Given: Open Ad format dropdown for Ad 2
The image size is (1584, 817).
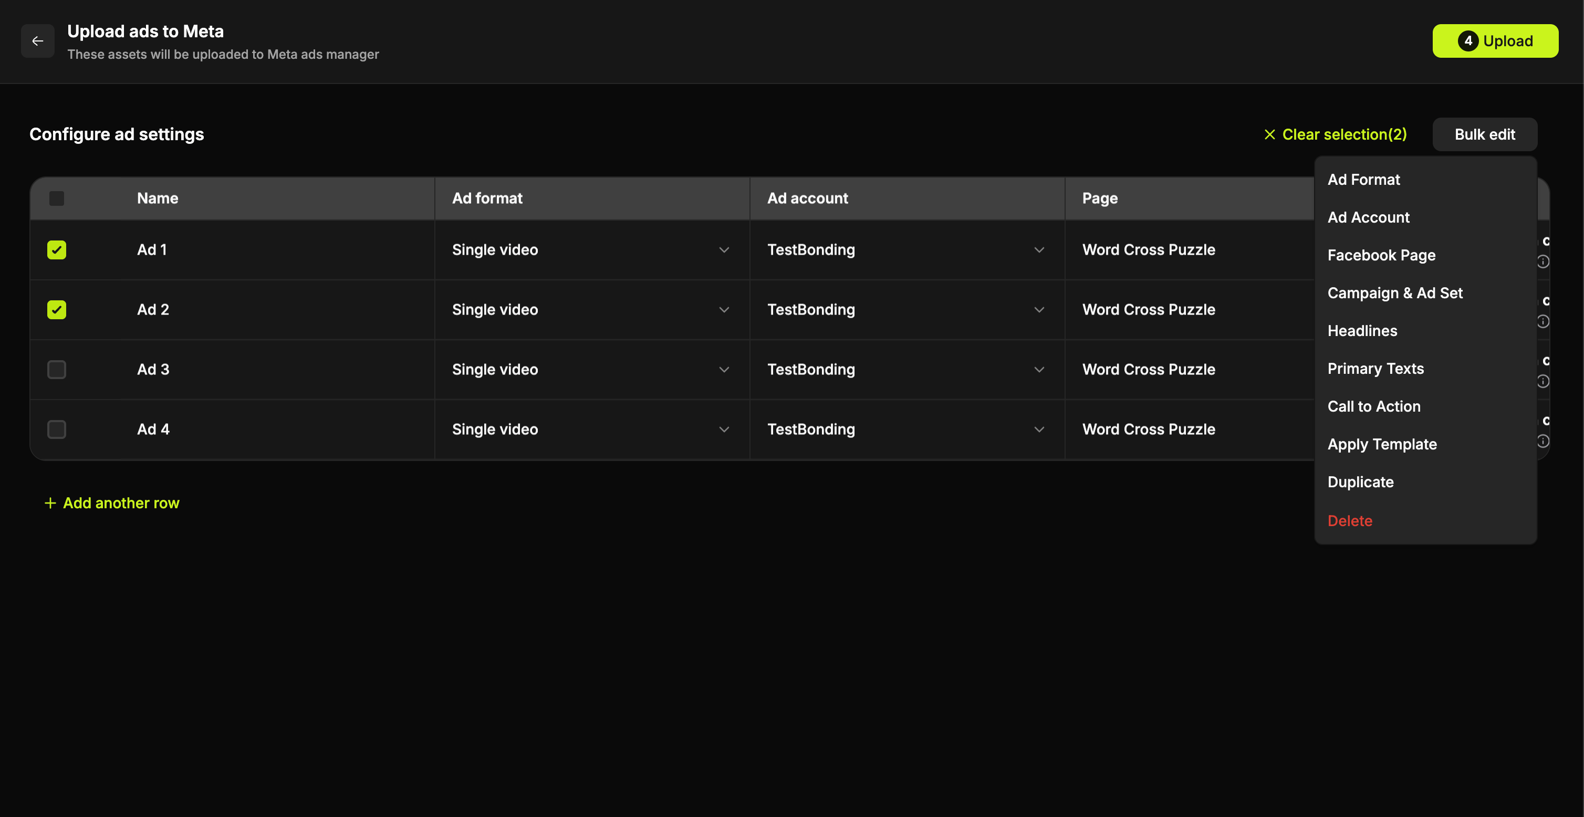Looking at the screenshot, I should point(591,310).
